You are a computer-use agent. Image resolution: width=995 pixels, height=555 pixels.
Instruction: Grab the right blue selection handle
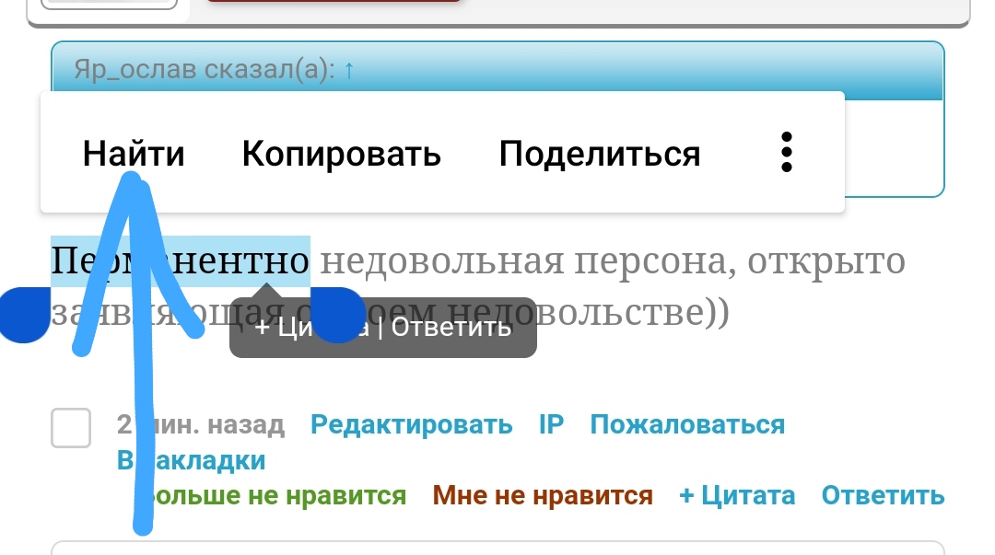click(339, 315)
